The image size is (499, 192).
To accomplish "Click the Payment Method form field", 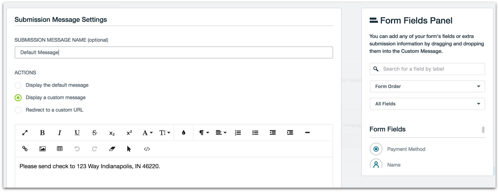I will pyautogui.click(x=406, y=149).
